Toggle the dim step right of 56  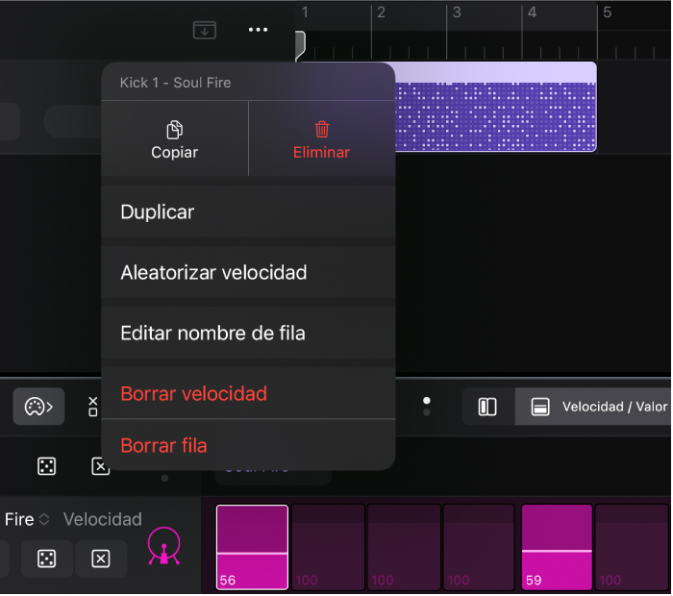tap(329, 548)
